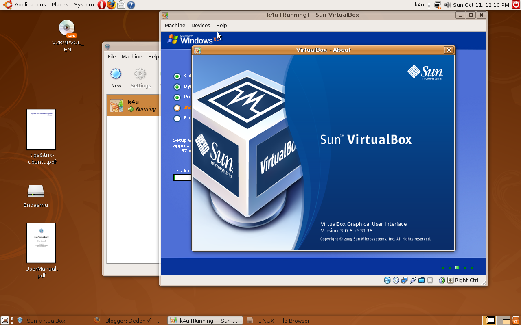The image size is (521, 325).
Task: Click the window icon in About dialog title bar
Action: tap(197, 50)
